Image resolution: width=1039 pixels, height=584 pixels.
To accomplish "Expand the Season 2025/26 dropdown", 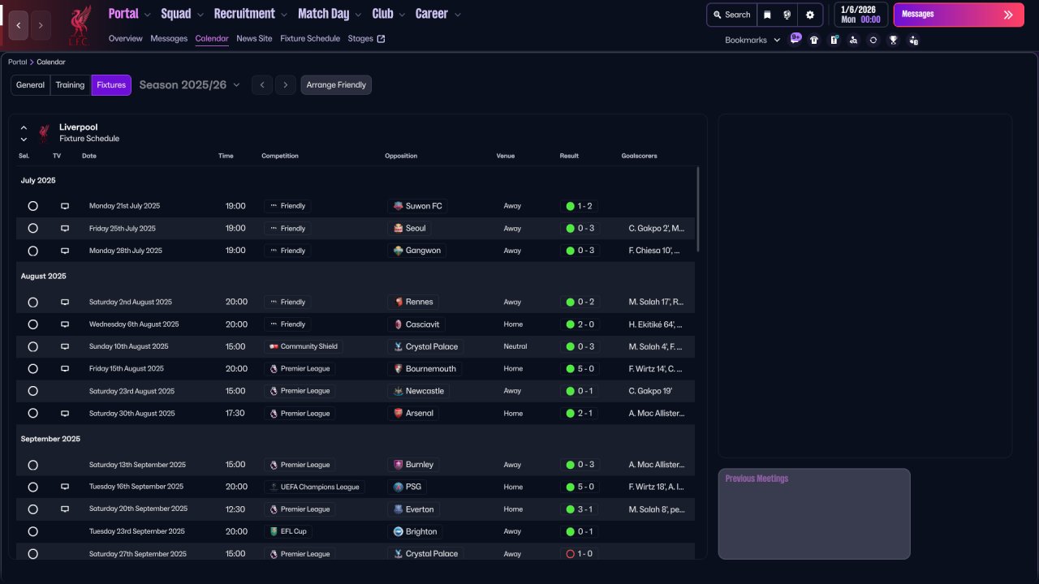I will click(x=190, y=85).
